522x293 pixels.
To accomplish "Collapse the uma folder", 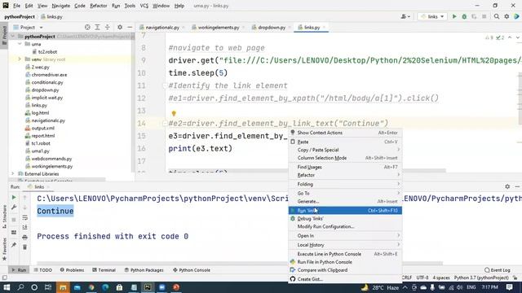I will click(x=20, y=44).
